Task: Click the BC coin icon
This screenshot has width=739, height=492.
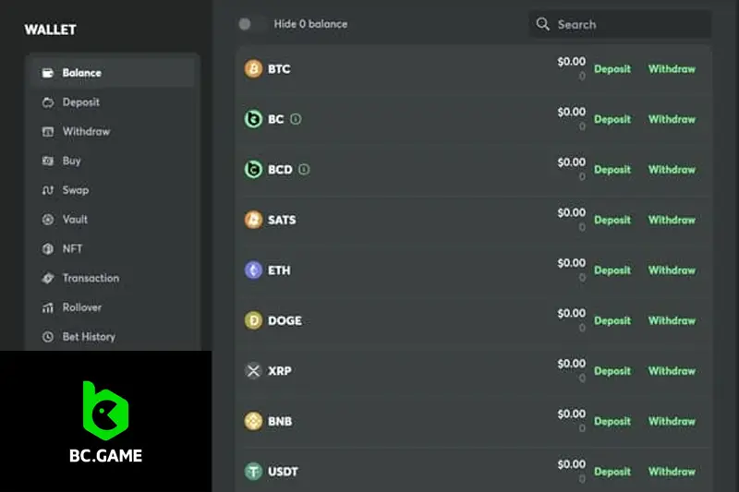Action: coord(253,119)
